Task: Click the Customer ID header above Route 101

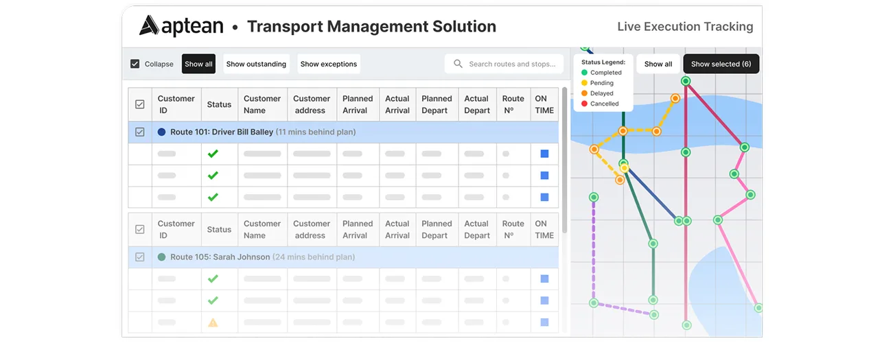Action: [x=176, y=104]
